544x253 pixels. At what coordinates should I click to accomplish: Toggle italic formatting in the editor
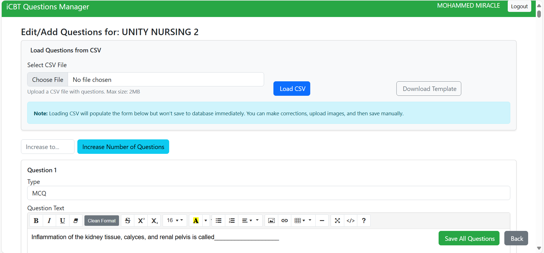pos(49,221)
